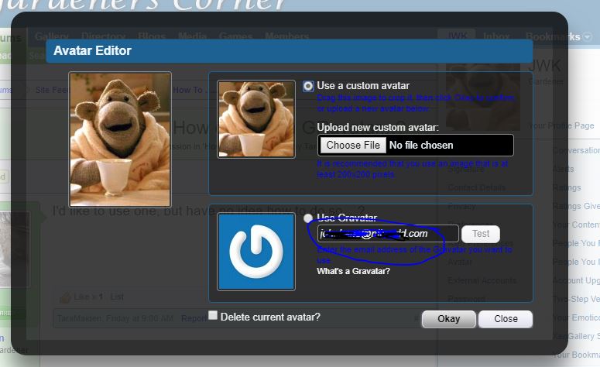600x367 pixels.
Task: Click the Choose File button
Action: pos(353,146)
